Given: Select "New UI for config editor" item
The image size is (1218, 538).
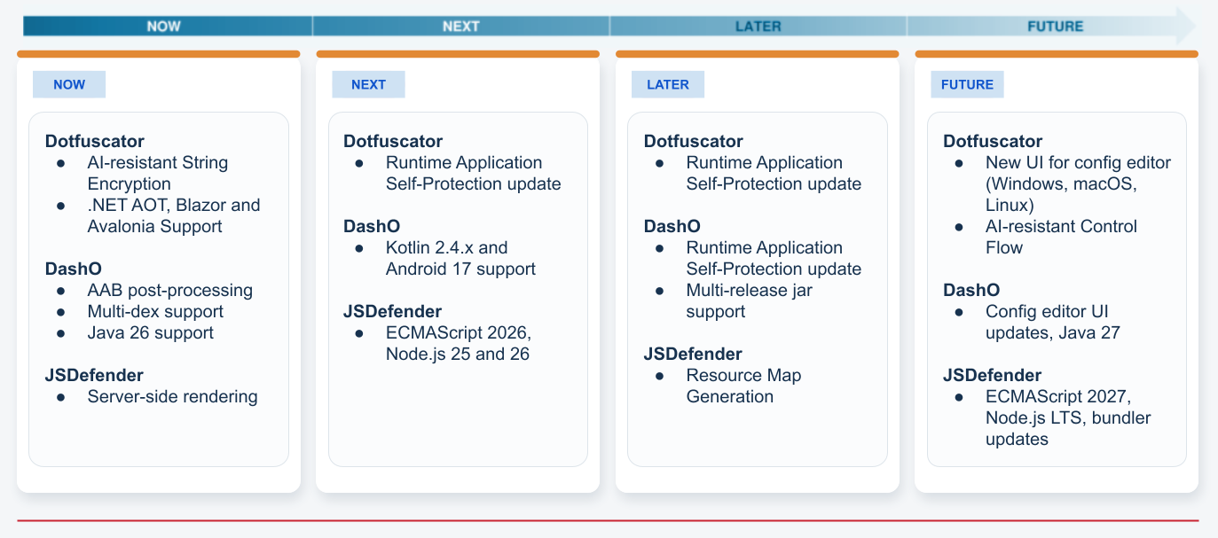Looking at the screenshot, I should [1078, 183].
